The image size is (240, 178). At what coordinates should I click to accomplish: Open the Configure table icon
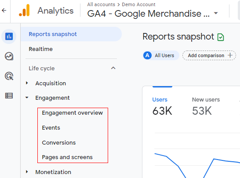pos(9,96)
